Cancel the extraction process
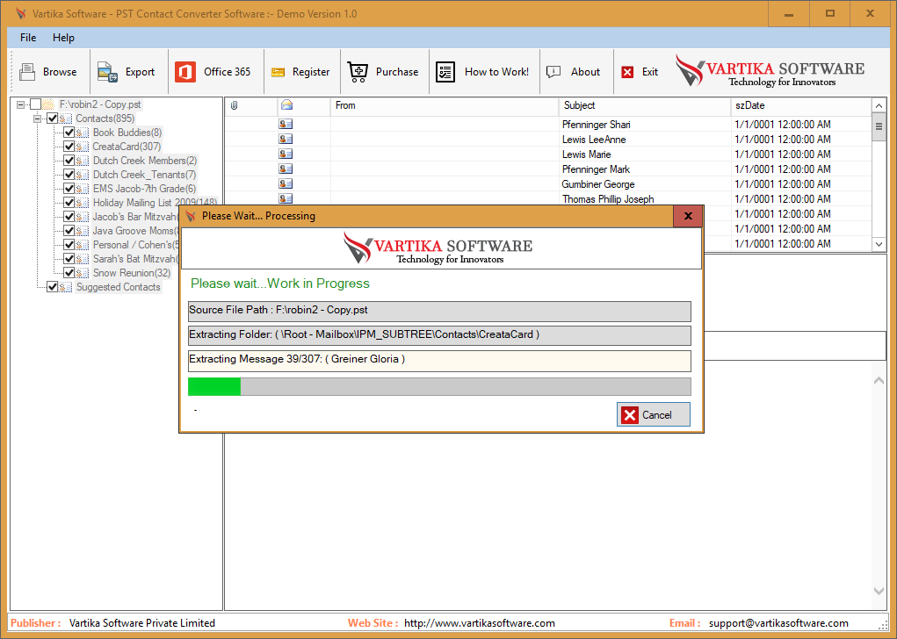The image size is (897, 639). [654, 415]
